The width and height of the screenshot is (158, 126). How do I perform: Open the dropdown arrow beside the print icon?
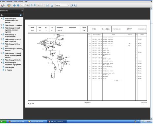pos(5,5)
